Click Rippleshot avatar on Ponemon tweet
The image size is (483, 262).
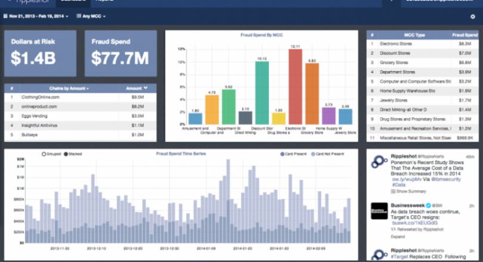click(x=379, y=162)
